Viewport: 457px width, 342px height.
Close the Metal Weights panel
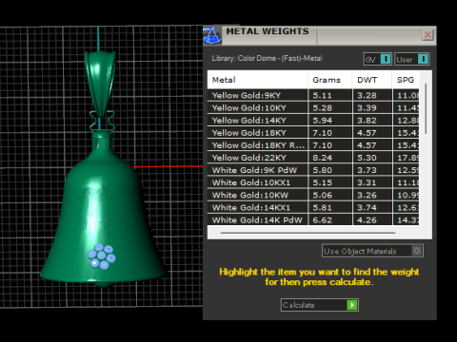point(427,34)
